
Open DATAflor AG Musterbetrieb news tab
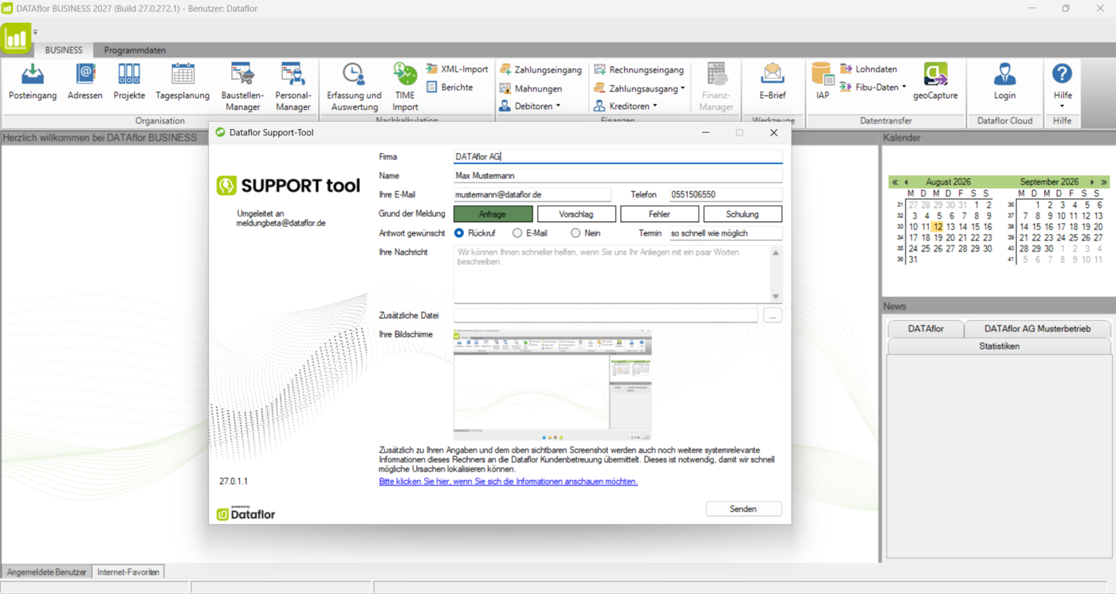(x=1037, y=328)
